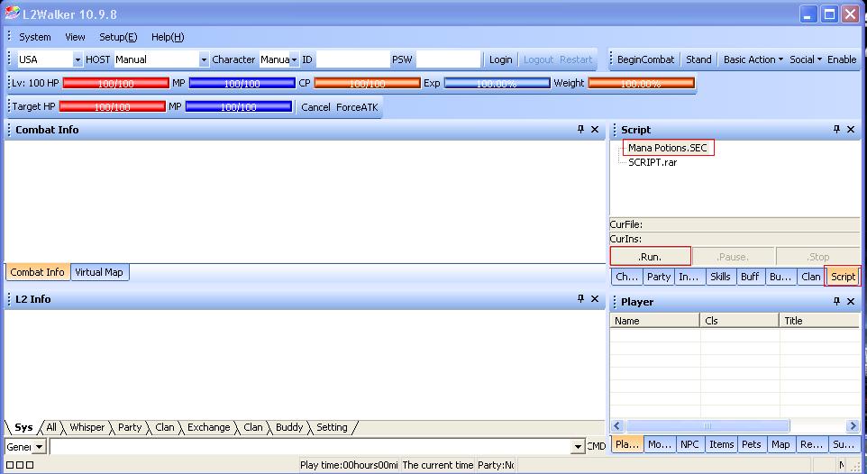Click the ID input field
867x474 pixels.
(x=352, y=59)
